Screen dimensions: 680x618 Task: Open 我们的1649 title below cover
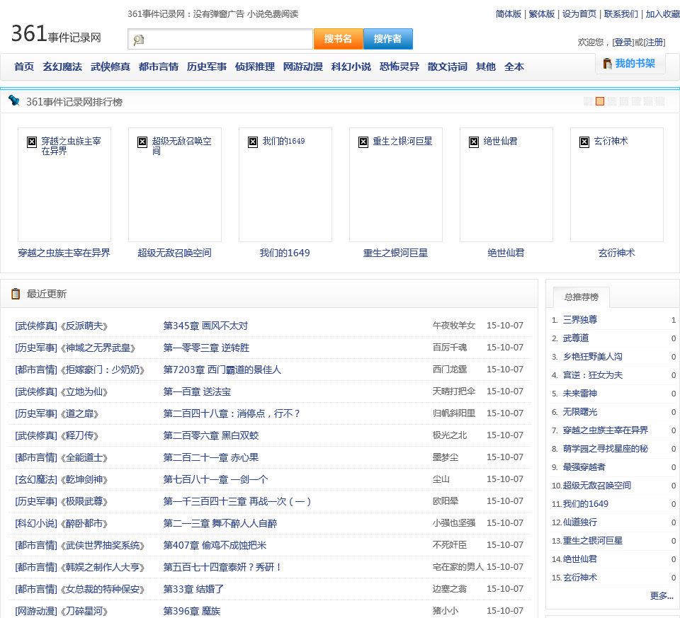tap(285, 253)
